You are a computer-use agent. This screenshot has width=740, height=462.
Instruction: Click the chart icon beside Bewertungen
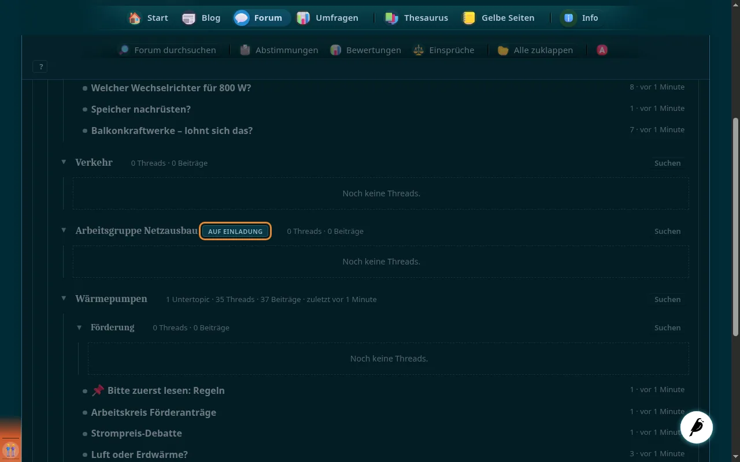click(335, 50)
